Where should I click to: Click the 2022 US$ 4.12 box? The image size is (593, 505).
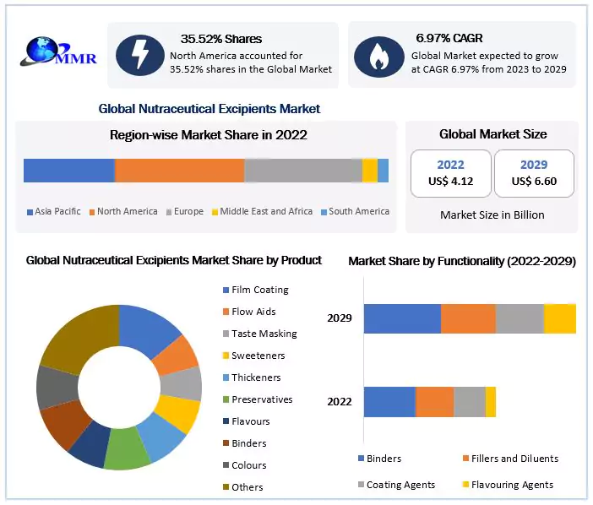pyautogui.click(x=450, y=173)
